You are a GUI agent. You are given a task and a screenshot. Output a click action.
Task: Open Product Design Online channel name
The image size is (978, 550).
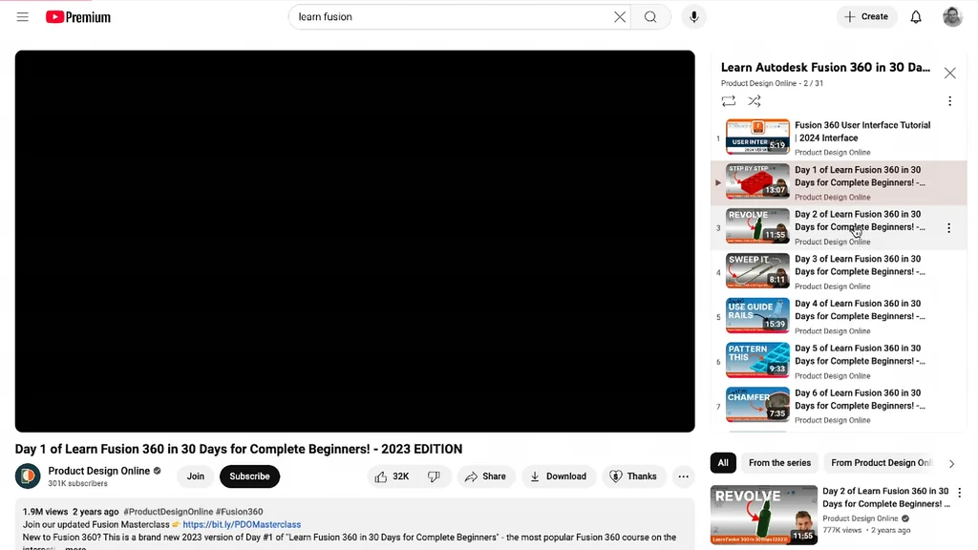coord(99,471)
